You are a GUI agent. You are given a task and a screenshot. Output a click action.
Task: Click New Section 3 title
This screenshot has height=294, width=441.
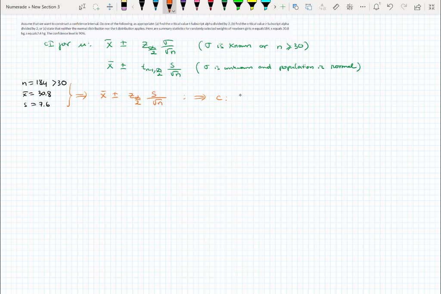[x=46, y=6]
